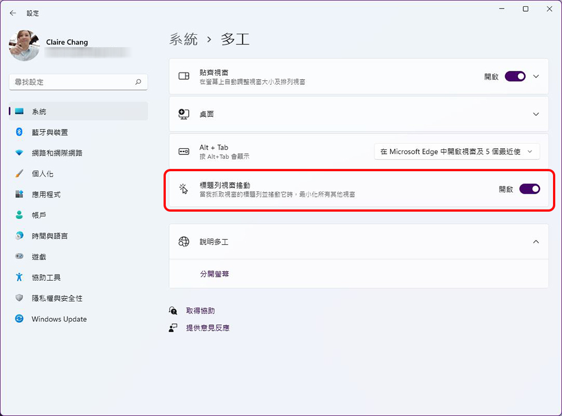Click Claire Chang profile picture
Viewport: 562px width, 416px height.
(x=24, y=45)
